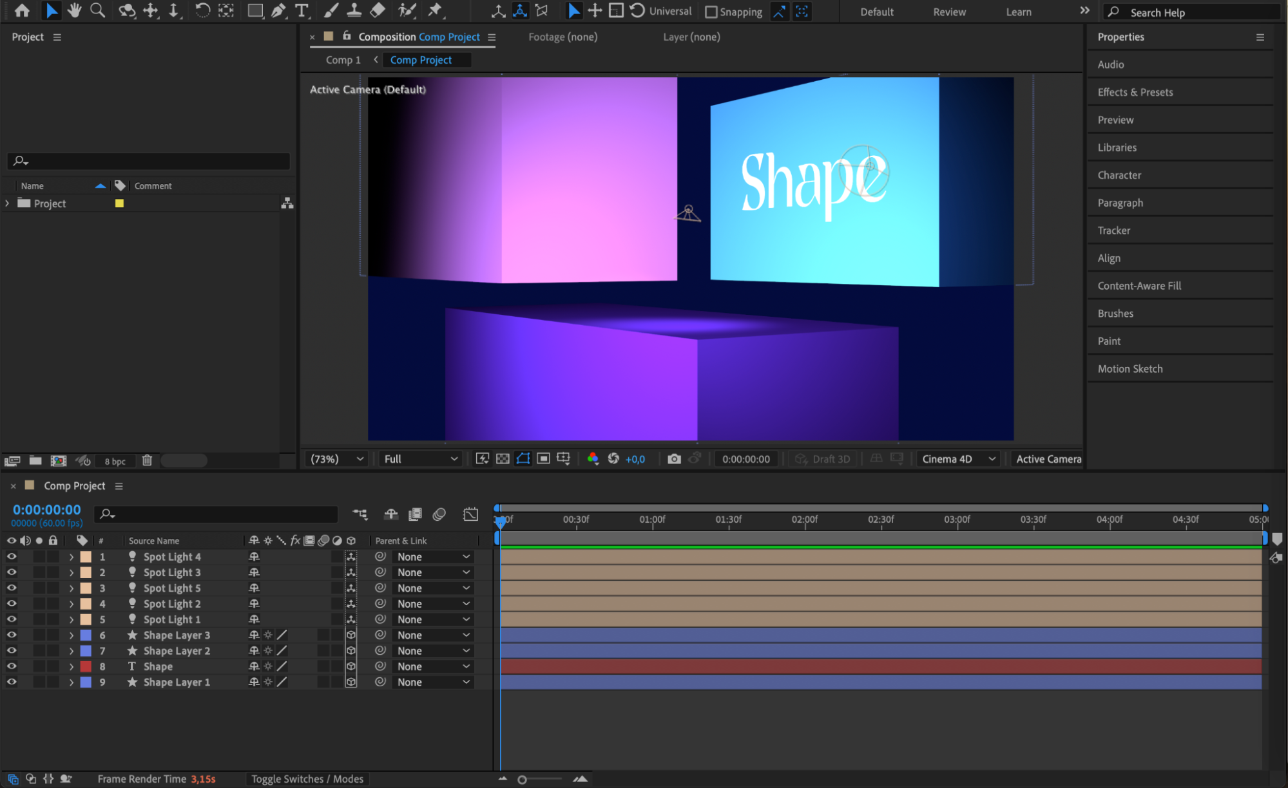Screen dimensions: 1288x788
Task: Click the red label swatch of layer 8
Action: pyautogui.click(x=86, y=666)
